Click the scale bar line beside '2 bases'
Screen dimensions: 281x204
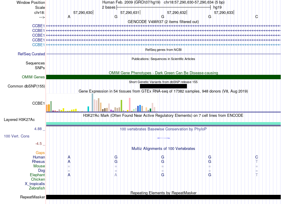[x=164, y=7]
